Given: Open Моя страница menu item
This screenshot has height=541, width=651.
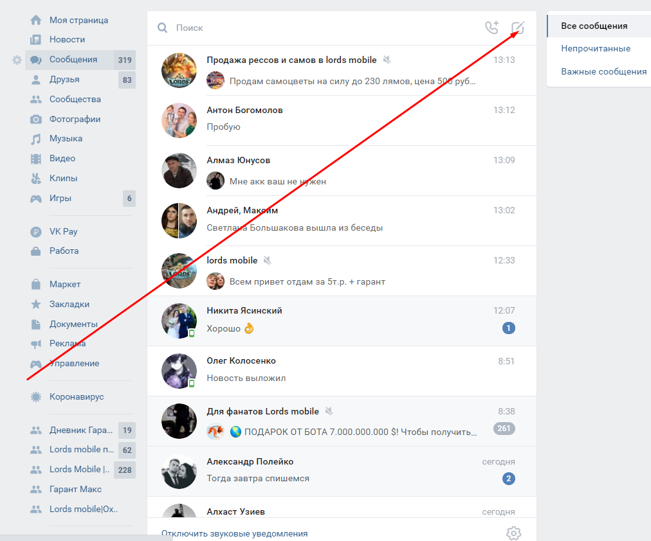Looking at the screenshot, I should 78,20.
